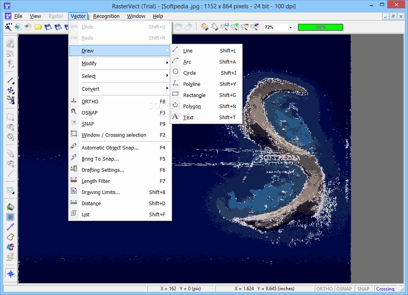Viewport: 408px width, 295px height.
Task: Expand the Convert submenu
Action: point(120,89)
